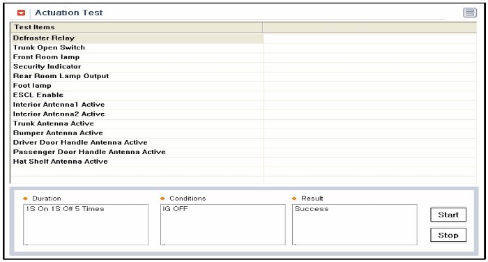Select Trunk Open Switch item
The height and width of the screenshot is (262, 488).
[137, 48]
